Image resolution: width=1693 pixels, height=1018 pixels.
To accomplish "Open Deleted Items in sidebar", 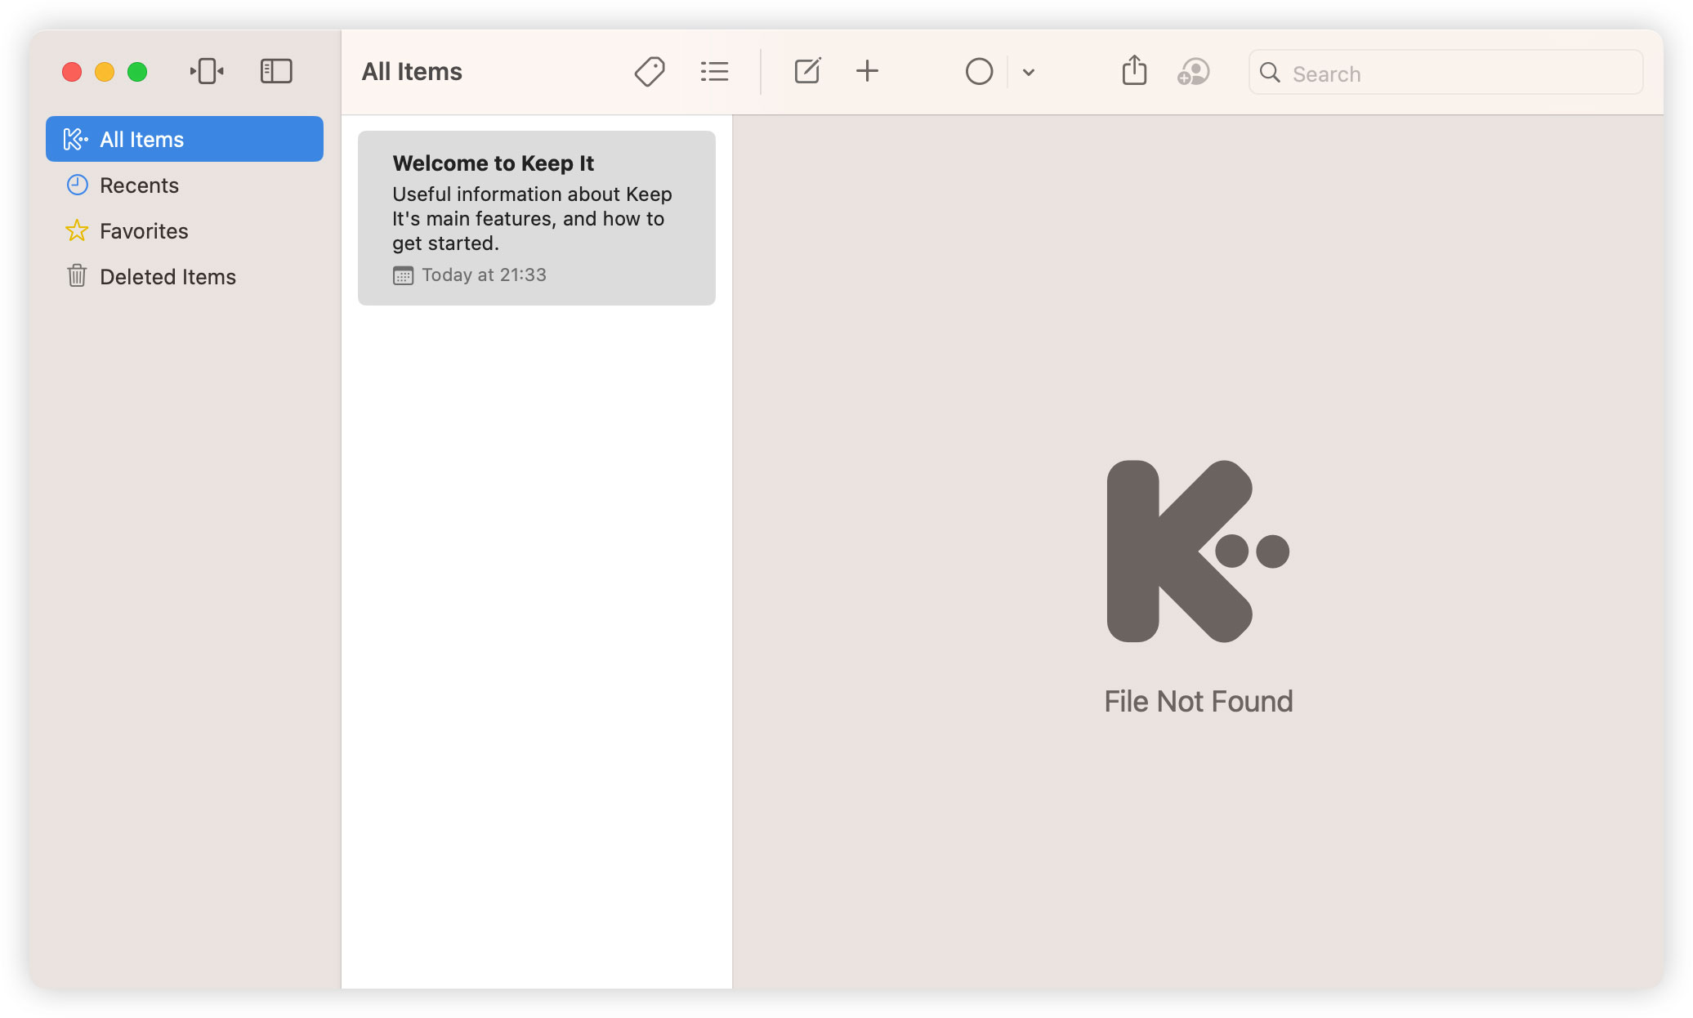I will (185, 276).
